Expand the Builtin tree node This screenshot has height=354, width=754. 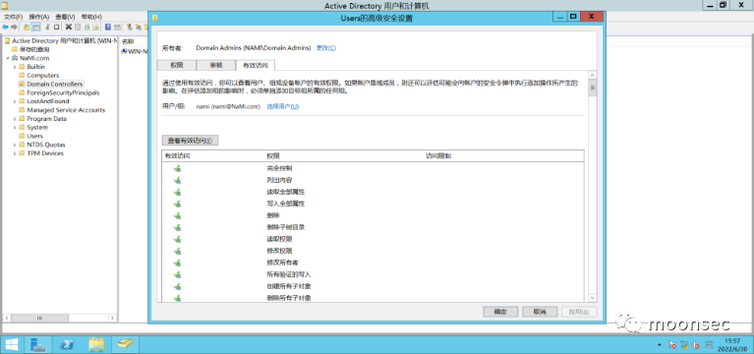16,67
